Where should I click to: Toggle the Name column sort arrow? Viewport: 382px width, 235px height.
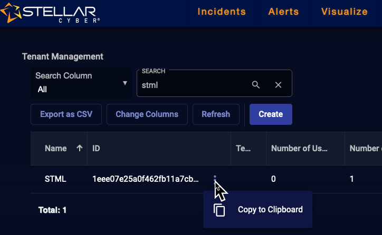coord(80,148)
